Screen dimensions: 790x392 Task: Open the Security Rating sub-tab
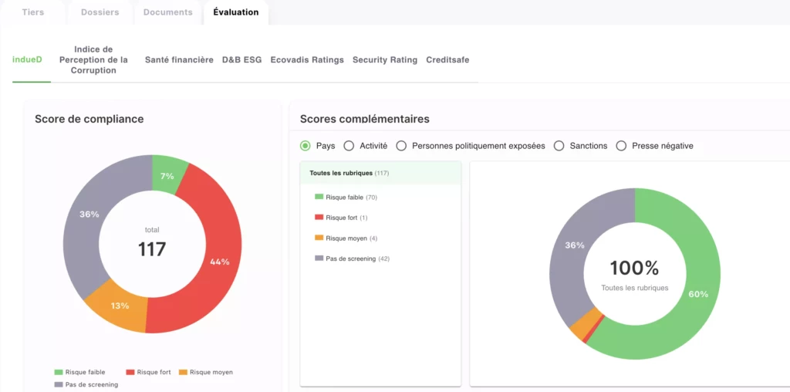tap(384, 59)
